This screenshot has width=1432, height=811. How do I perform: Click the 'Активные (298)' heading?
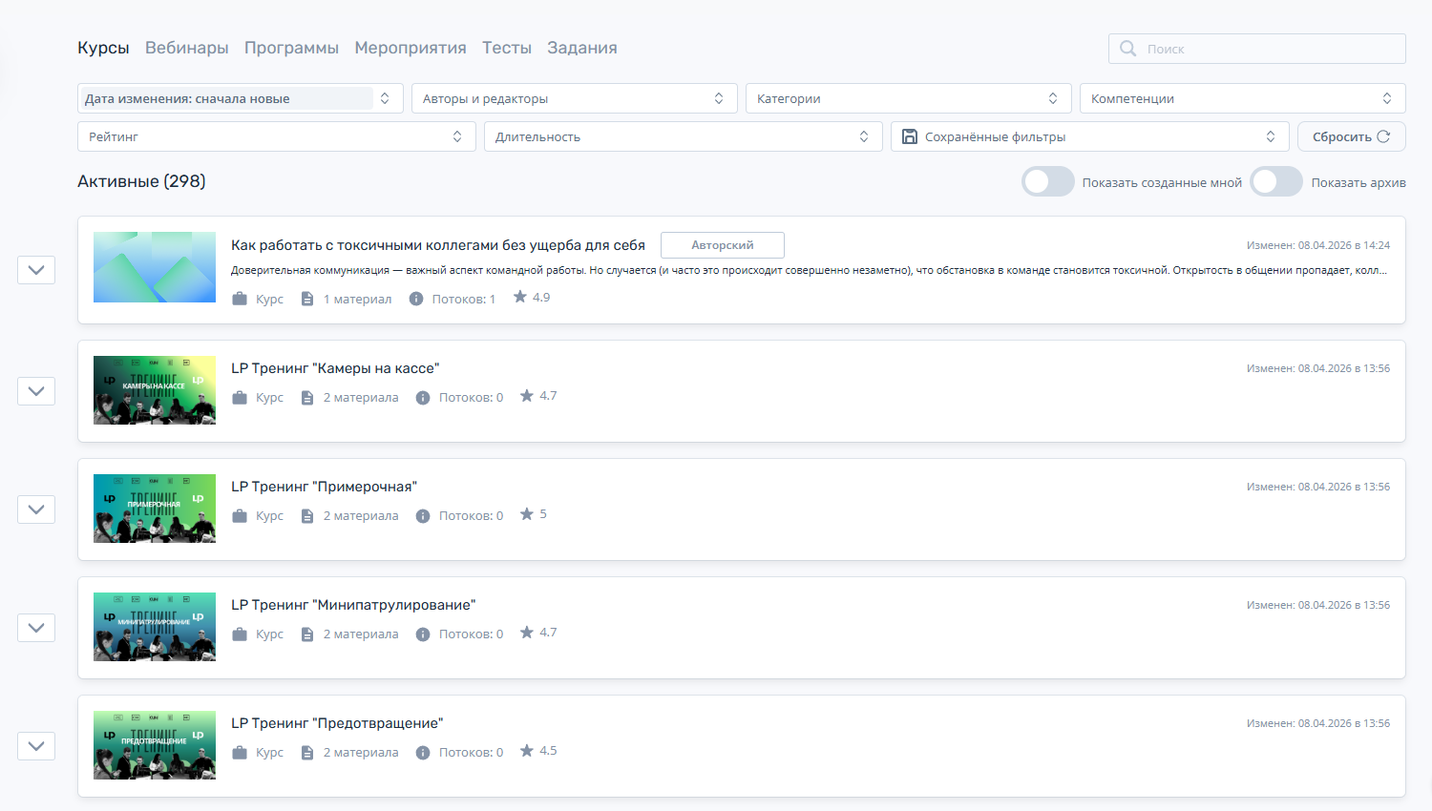pyautogui.click(x=141, y=181)
